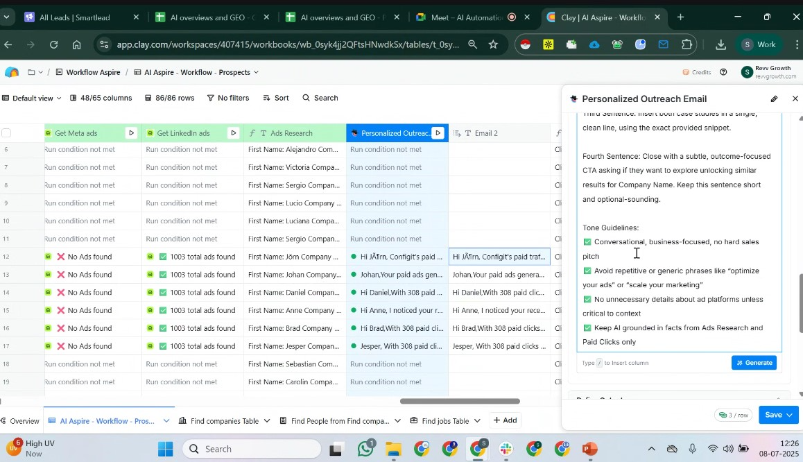The image size is (803, 462).
Task: Open the No filters menu
Action: point(228,98)
